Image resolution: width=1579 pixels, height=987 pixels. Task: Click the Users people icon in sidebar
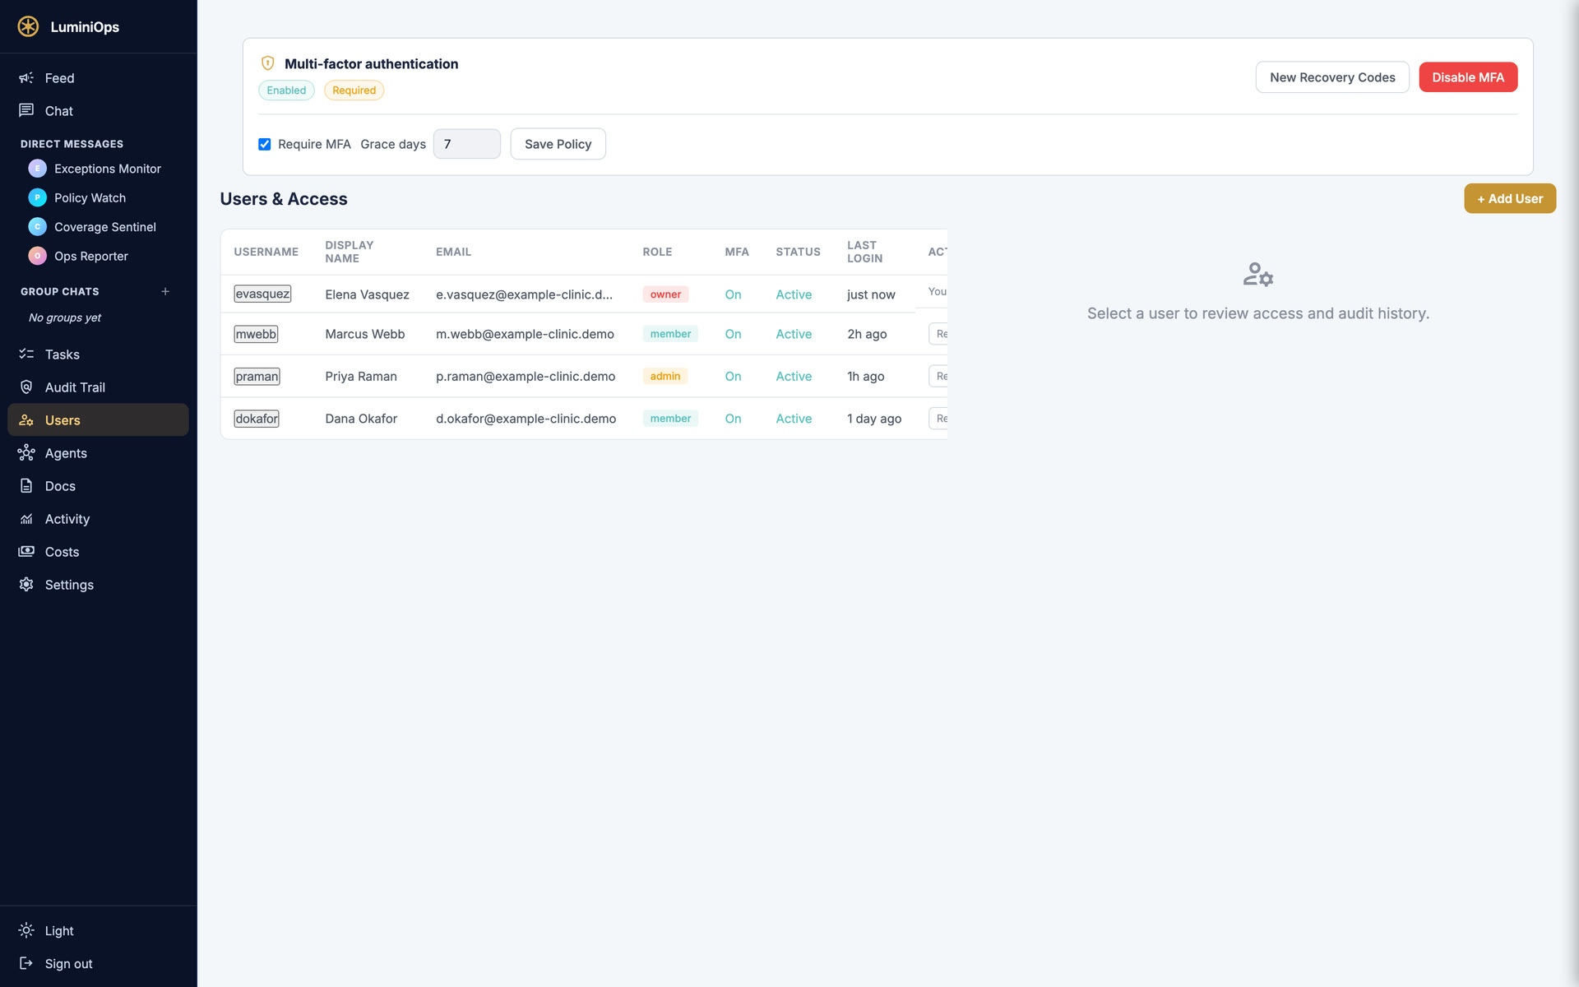coord(26,419)
